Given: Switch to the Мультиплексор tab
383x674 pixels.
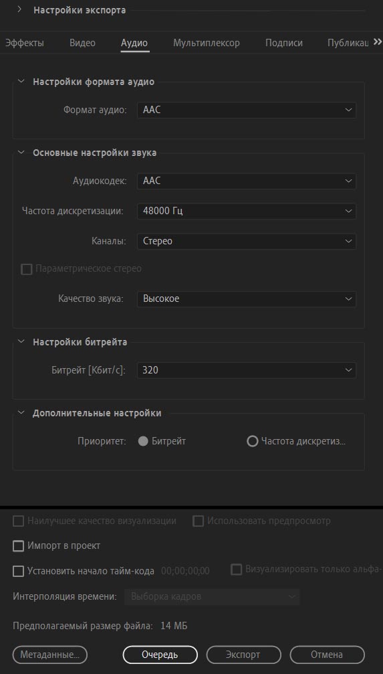Looking at the screenshot, I should [207, 43].
